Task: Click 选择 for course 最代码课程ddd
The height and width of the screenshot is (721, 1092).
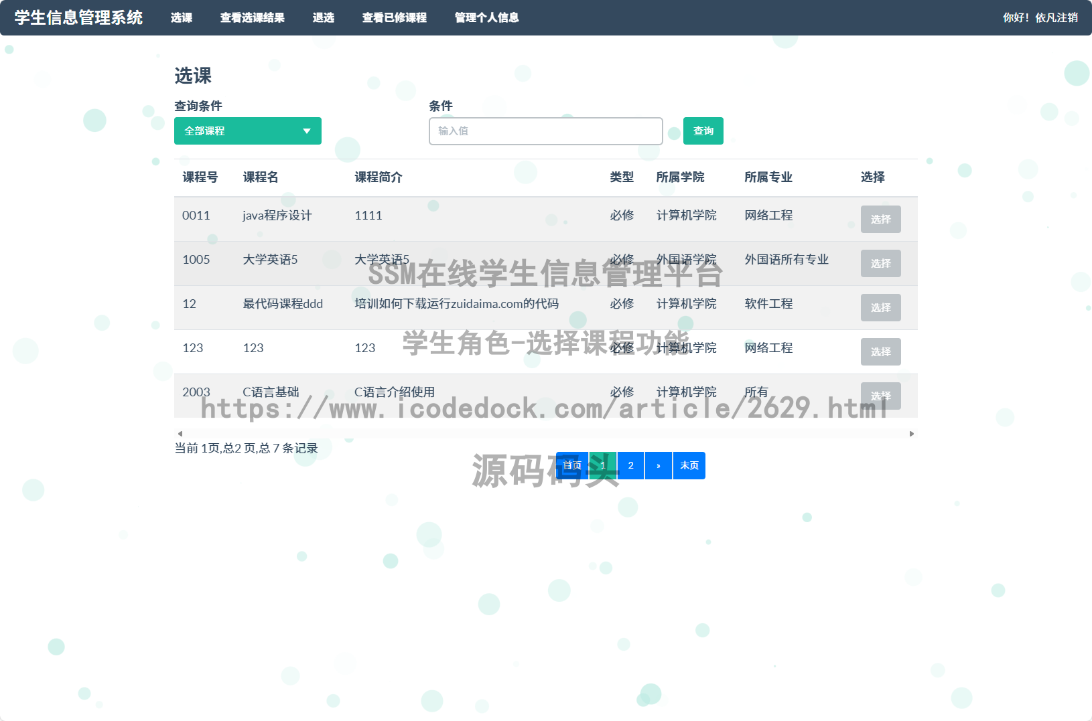Action: click(881, 307)
